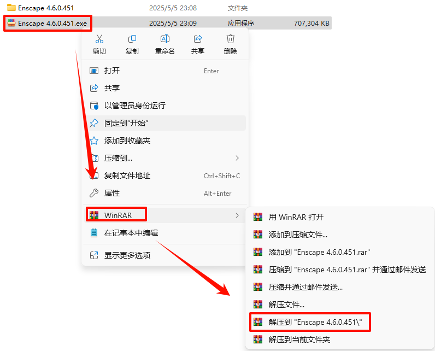Select the Open (打开) menu entry
The height and width of the screenshot is (351, 435).
click(x=165, y=71)
